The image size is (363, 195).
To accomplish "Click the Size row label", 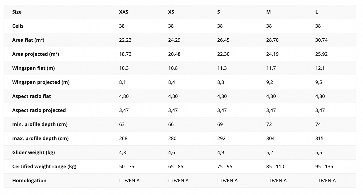I will click(17, 12).
